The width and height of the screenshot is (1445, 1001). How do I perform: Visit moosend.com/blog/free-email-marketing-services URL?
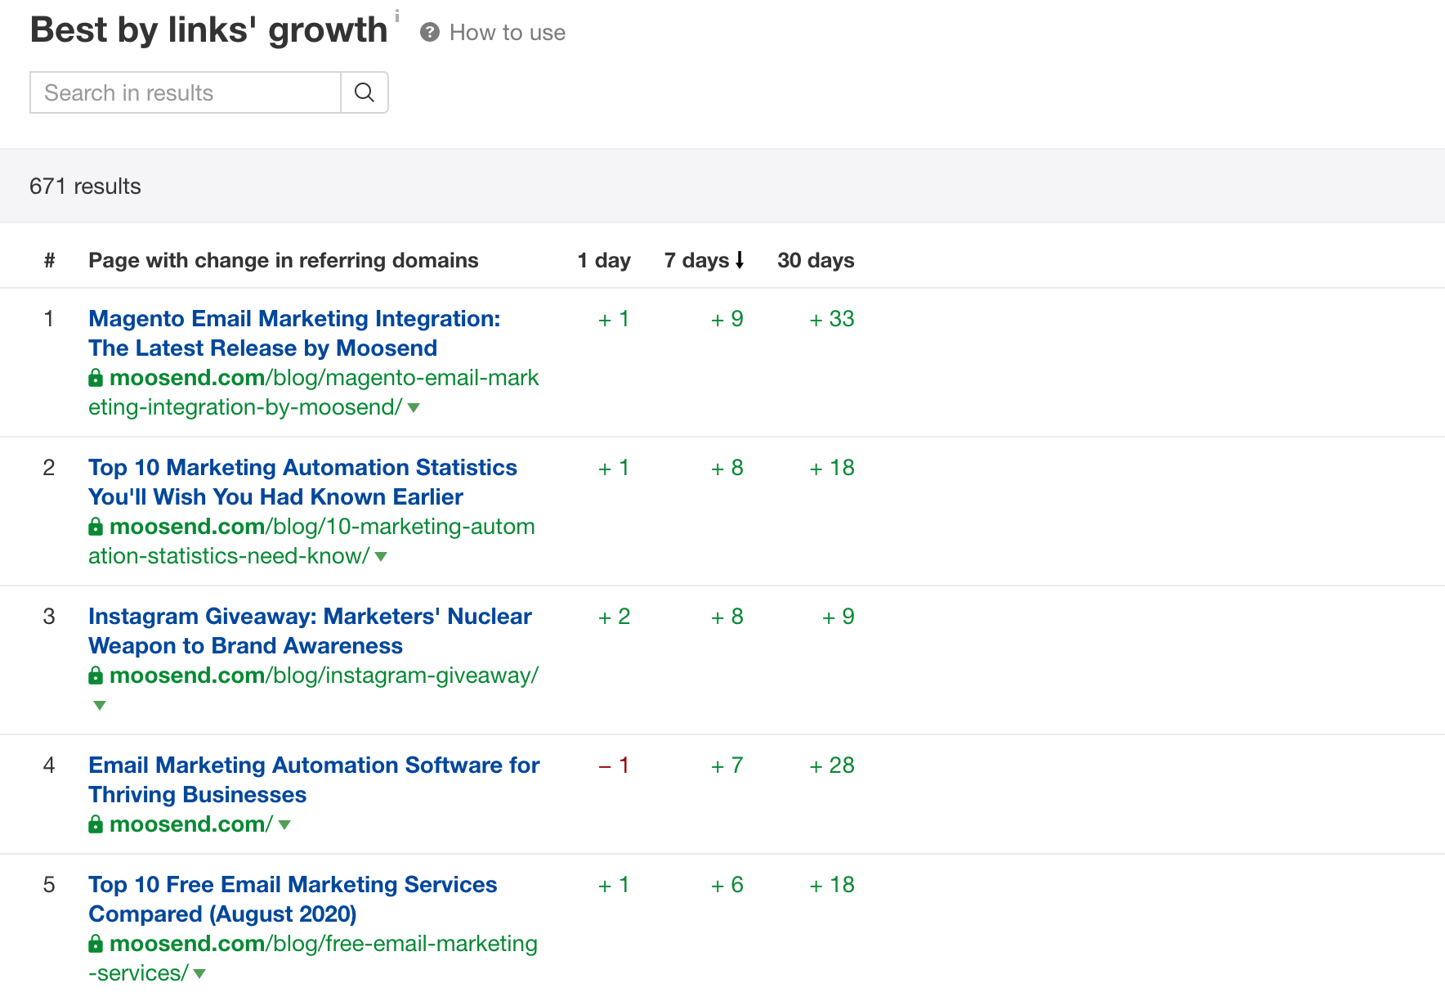tap(313, 958)
